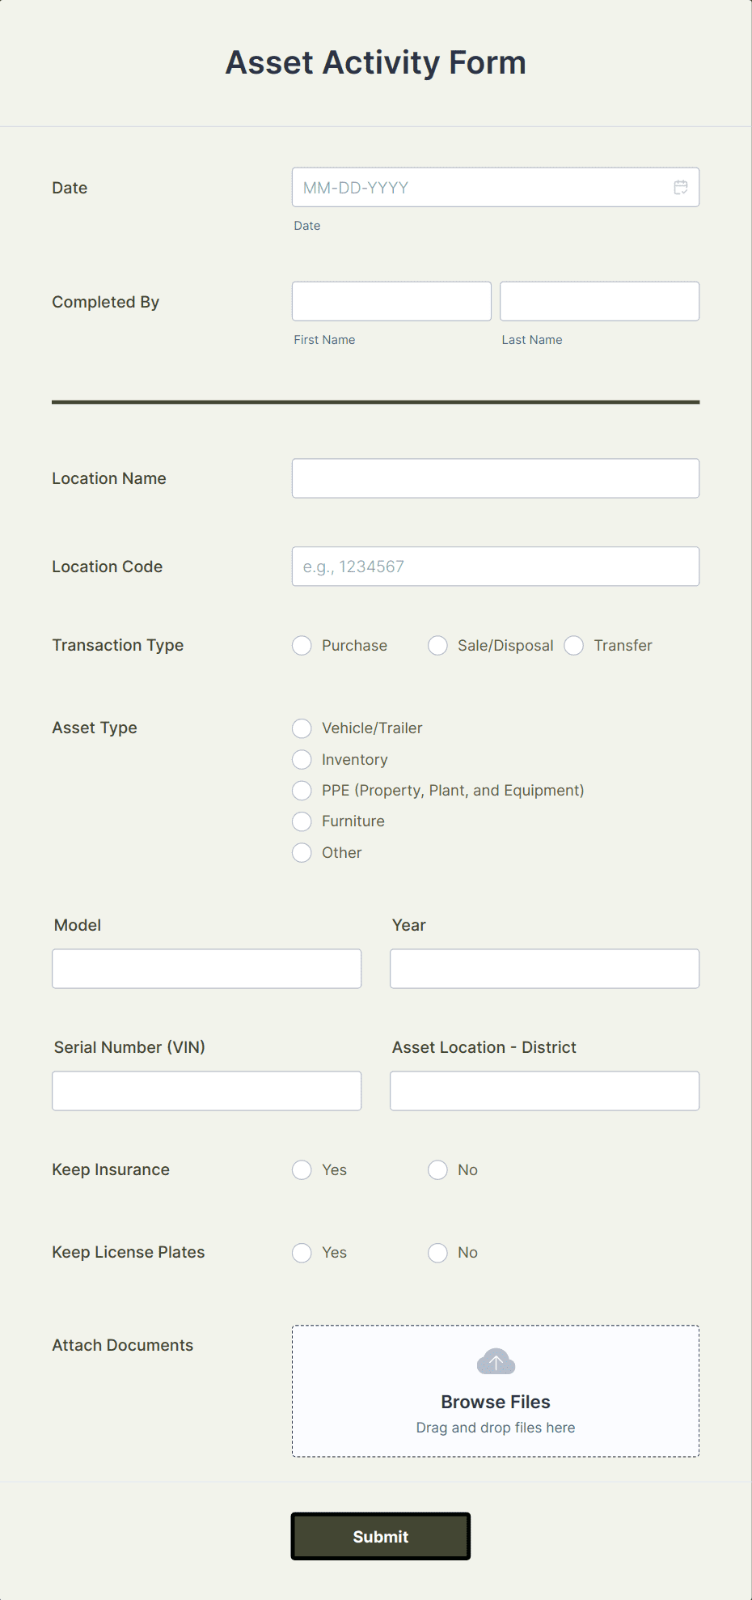Click the cloud upload icon
The height and width of the screenshot is (1600, 752).
[496, 1361]
